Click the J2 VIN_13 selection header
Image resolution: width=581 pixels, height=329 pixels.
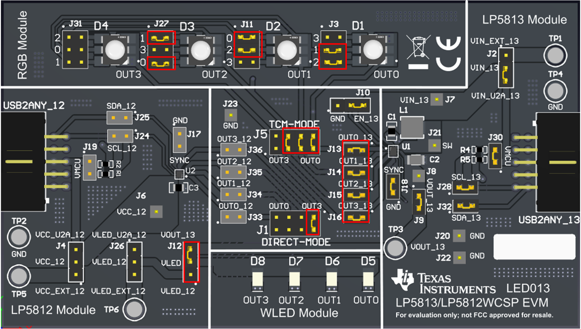point(506,67)
